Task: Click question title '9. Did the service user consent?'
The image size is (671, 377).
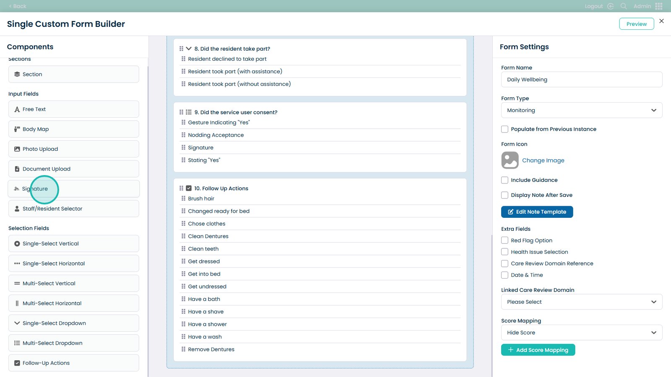Action: (x=236, y=112)
